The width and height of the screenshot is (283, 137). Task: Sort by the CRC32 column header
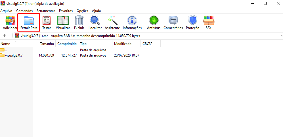[150, 44]
